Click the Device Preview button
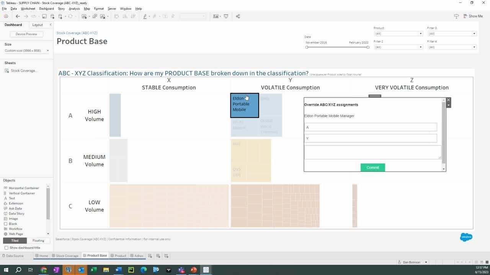The image size is (490, 275). (26, 34)
